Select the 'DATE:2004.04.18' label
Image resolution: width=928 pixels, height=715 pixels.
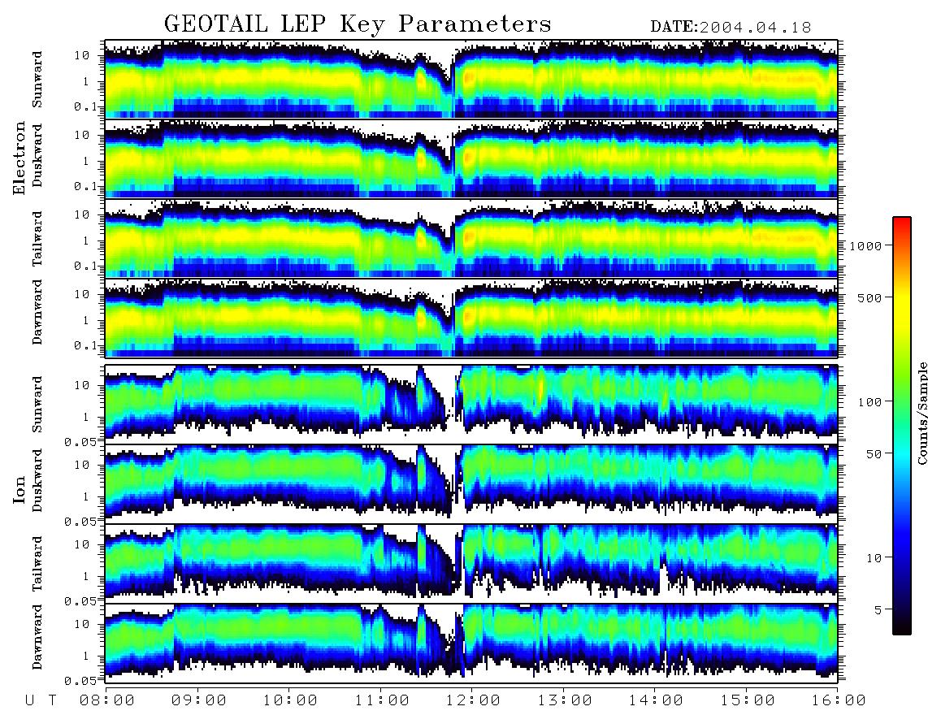731,28
